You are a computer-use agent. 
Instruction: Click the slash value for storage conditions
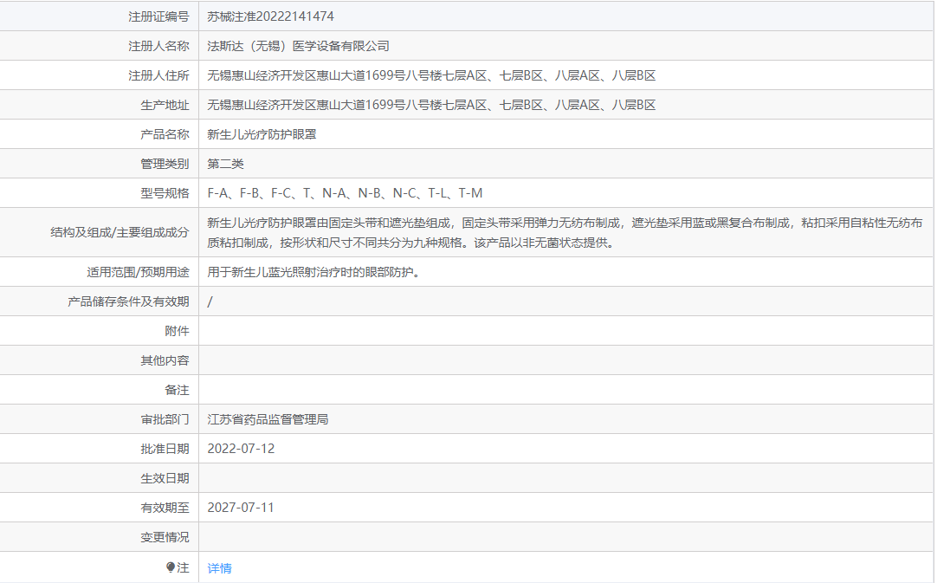click(x=210, y=301)
